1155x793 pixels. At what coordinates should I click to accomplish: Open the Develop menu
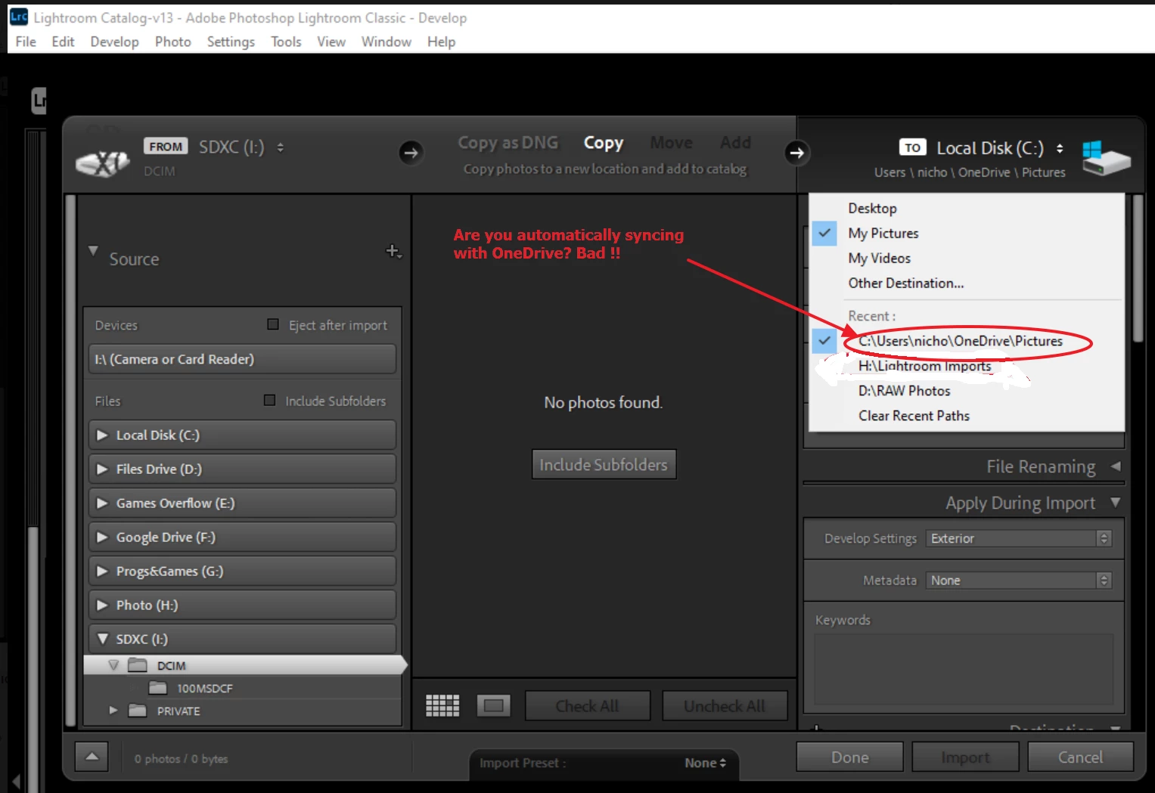coord(114,42)
